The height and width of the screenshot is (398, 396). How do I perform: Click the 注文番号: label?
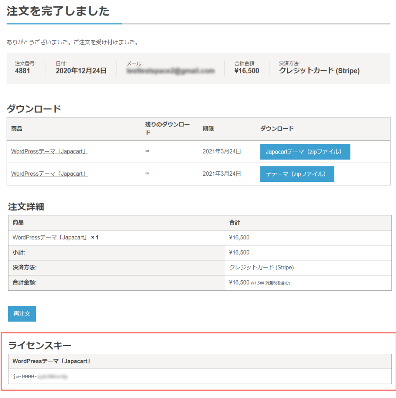pyautogui.click(x=25, y=63)
